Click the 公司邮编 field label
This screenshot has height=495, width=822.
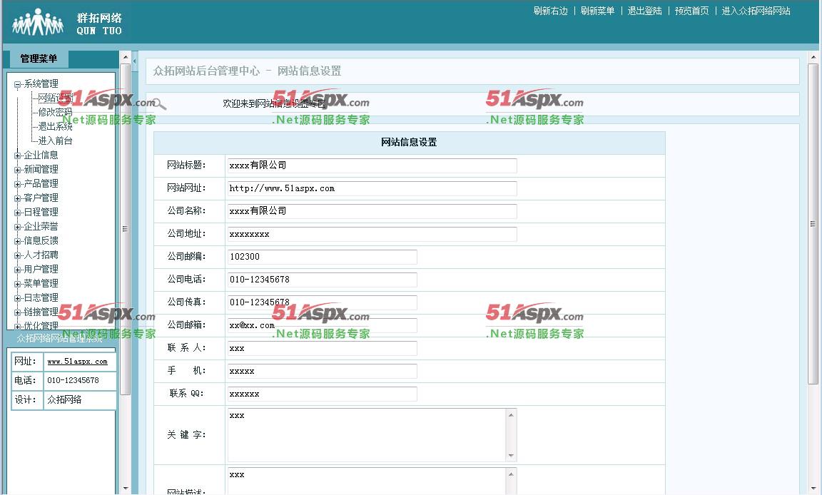pyautogui.click(x=187, y=257)
